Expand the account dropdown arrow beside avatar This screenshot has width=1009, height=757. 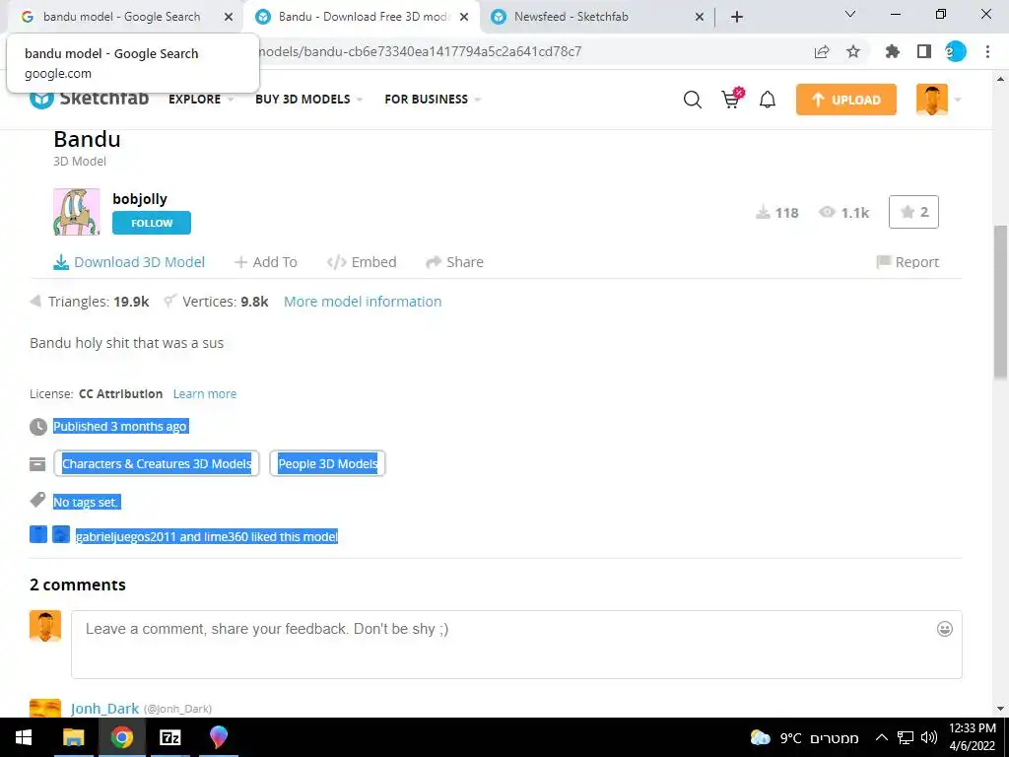point(958,100)
